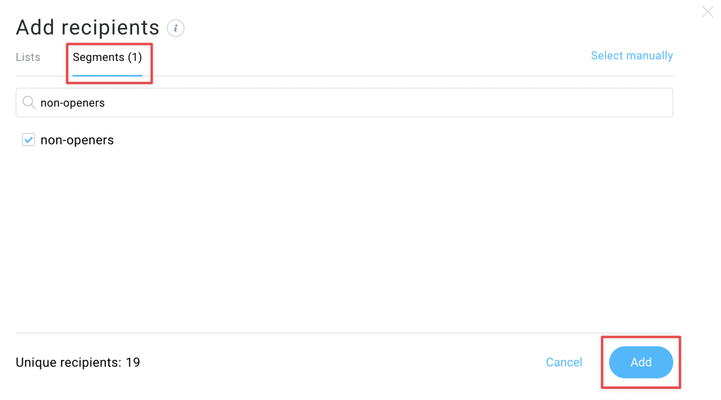Select the search glass inside the search bar
The height and width of the screenshot is (400, 721).
pyautogui.click(x=29, y=102)
